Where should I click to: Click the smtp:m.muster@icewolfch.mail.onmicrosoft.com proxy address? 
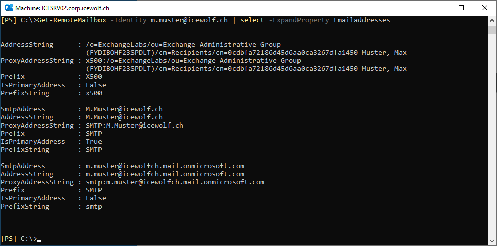(175, 182)
